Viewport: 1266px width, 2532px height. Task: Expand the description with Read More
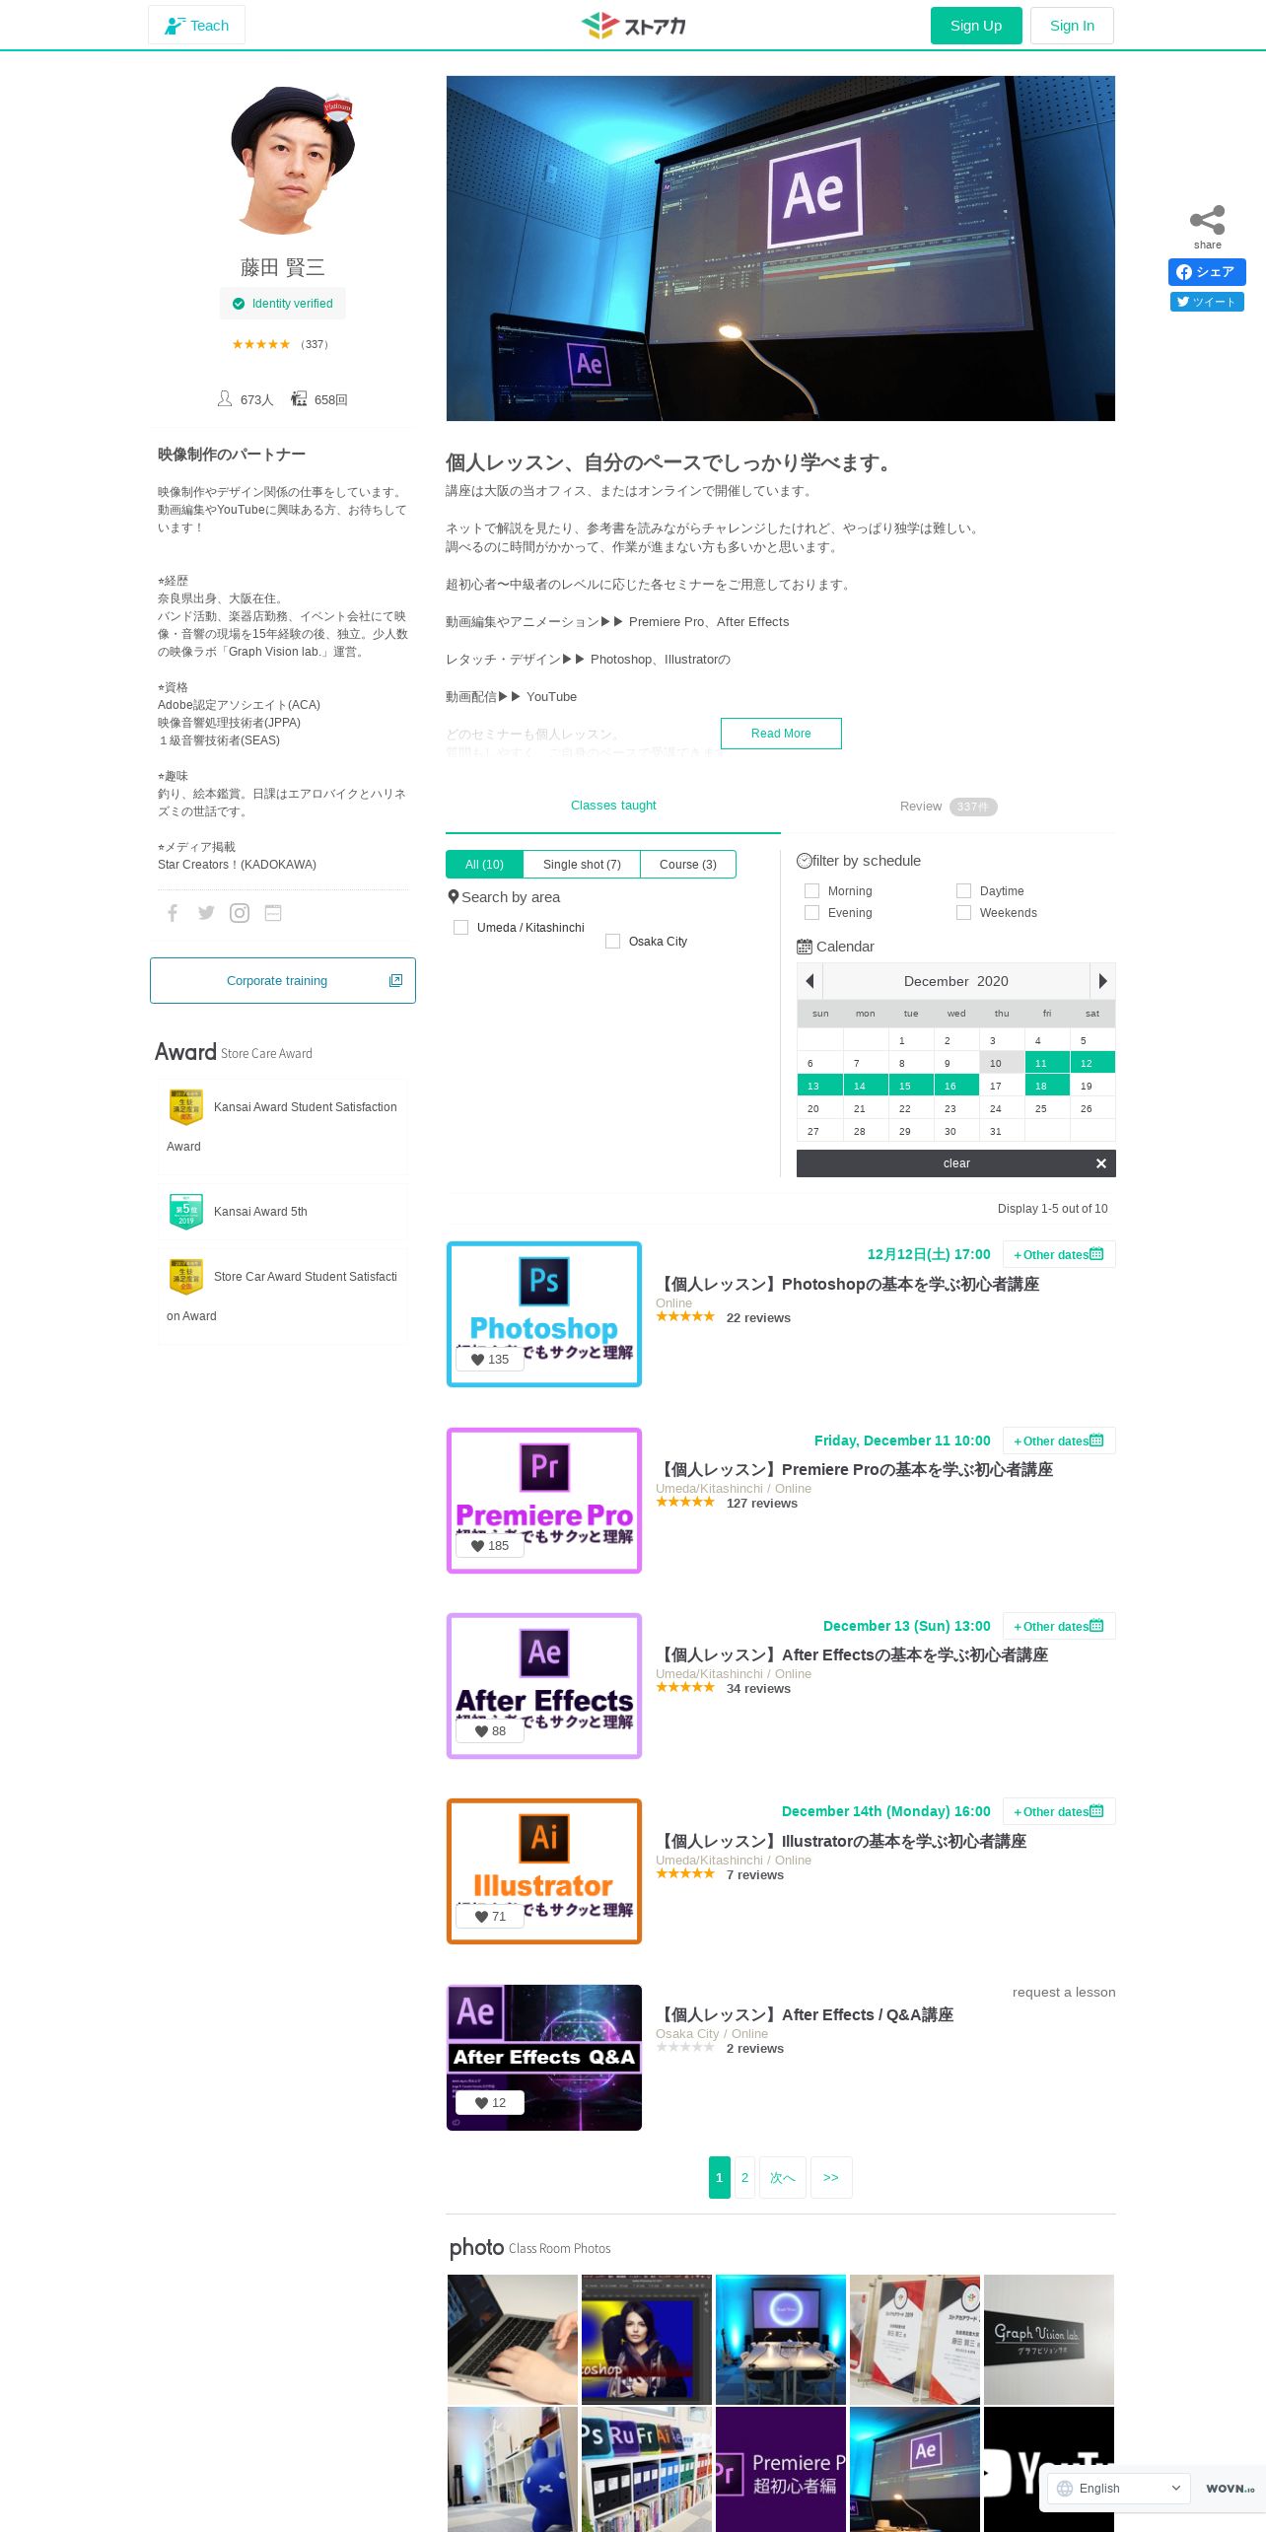pyautogui.click(x=781, y=734)
